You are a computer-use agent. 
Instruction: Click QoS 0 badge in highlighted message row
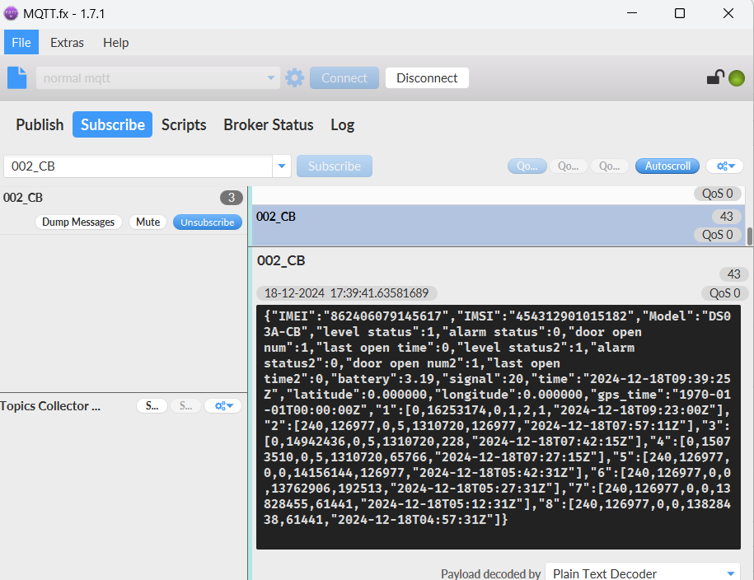tap(718, 235)
